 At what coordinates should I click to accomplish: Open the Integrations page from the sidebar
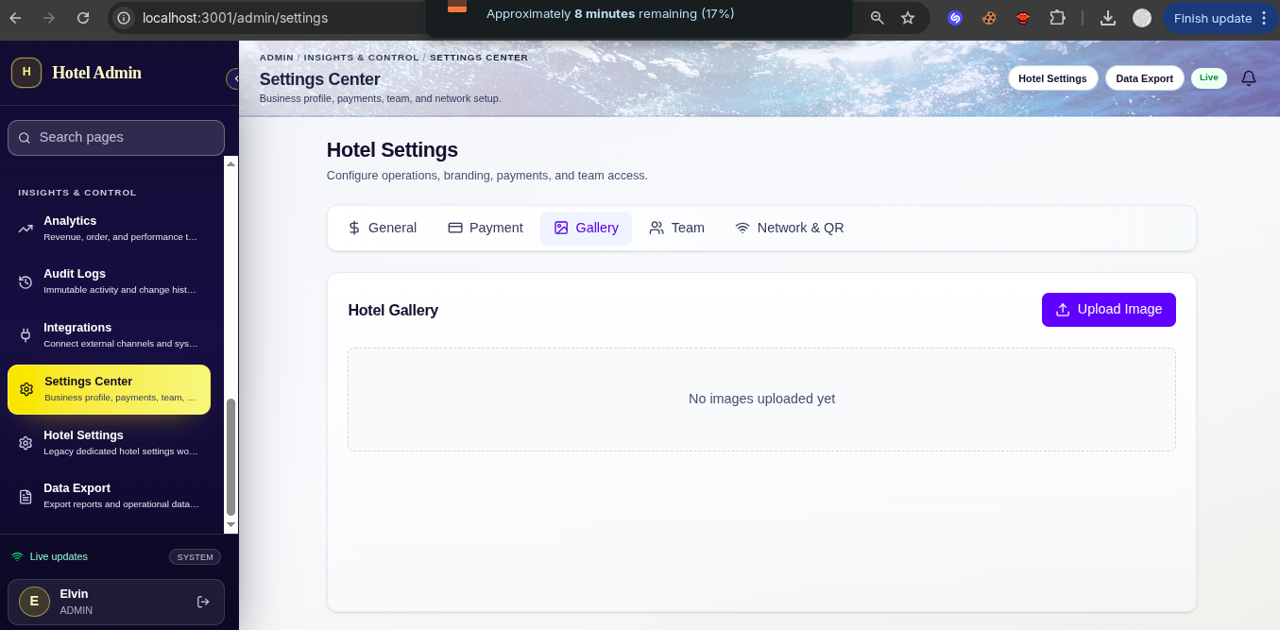click(109, 335)
